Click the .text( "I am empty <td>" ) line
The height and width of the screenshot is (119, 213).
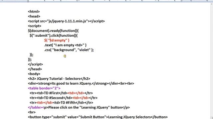[65, 45]
